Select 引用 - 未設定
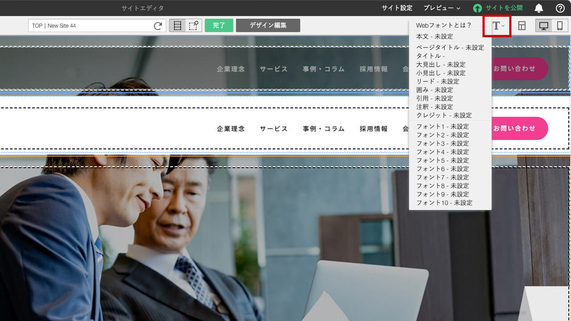This screenshot has width=571, height=321. (x=434, y=98)
